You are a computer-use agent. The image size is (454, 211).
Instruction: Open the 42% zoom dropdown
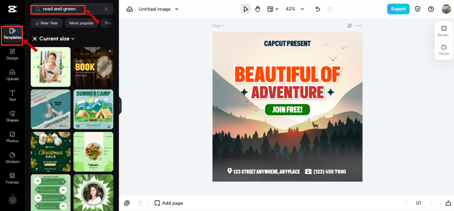tap(295, 9)
